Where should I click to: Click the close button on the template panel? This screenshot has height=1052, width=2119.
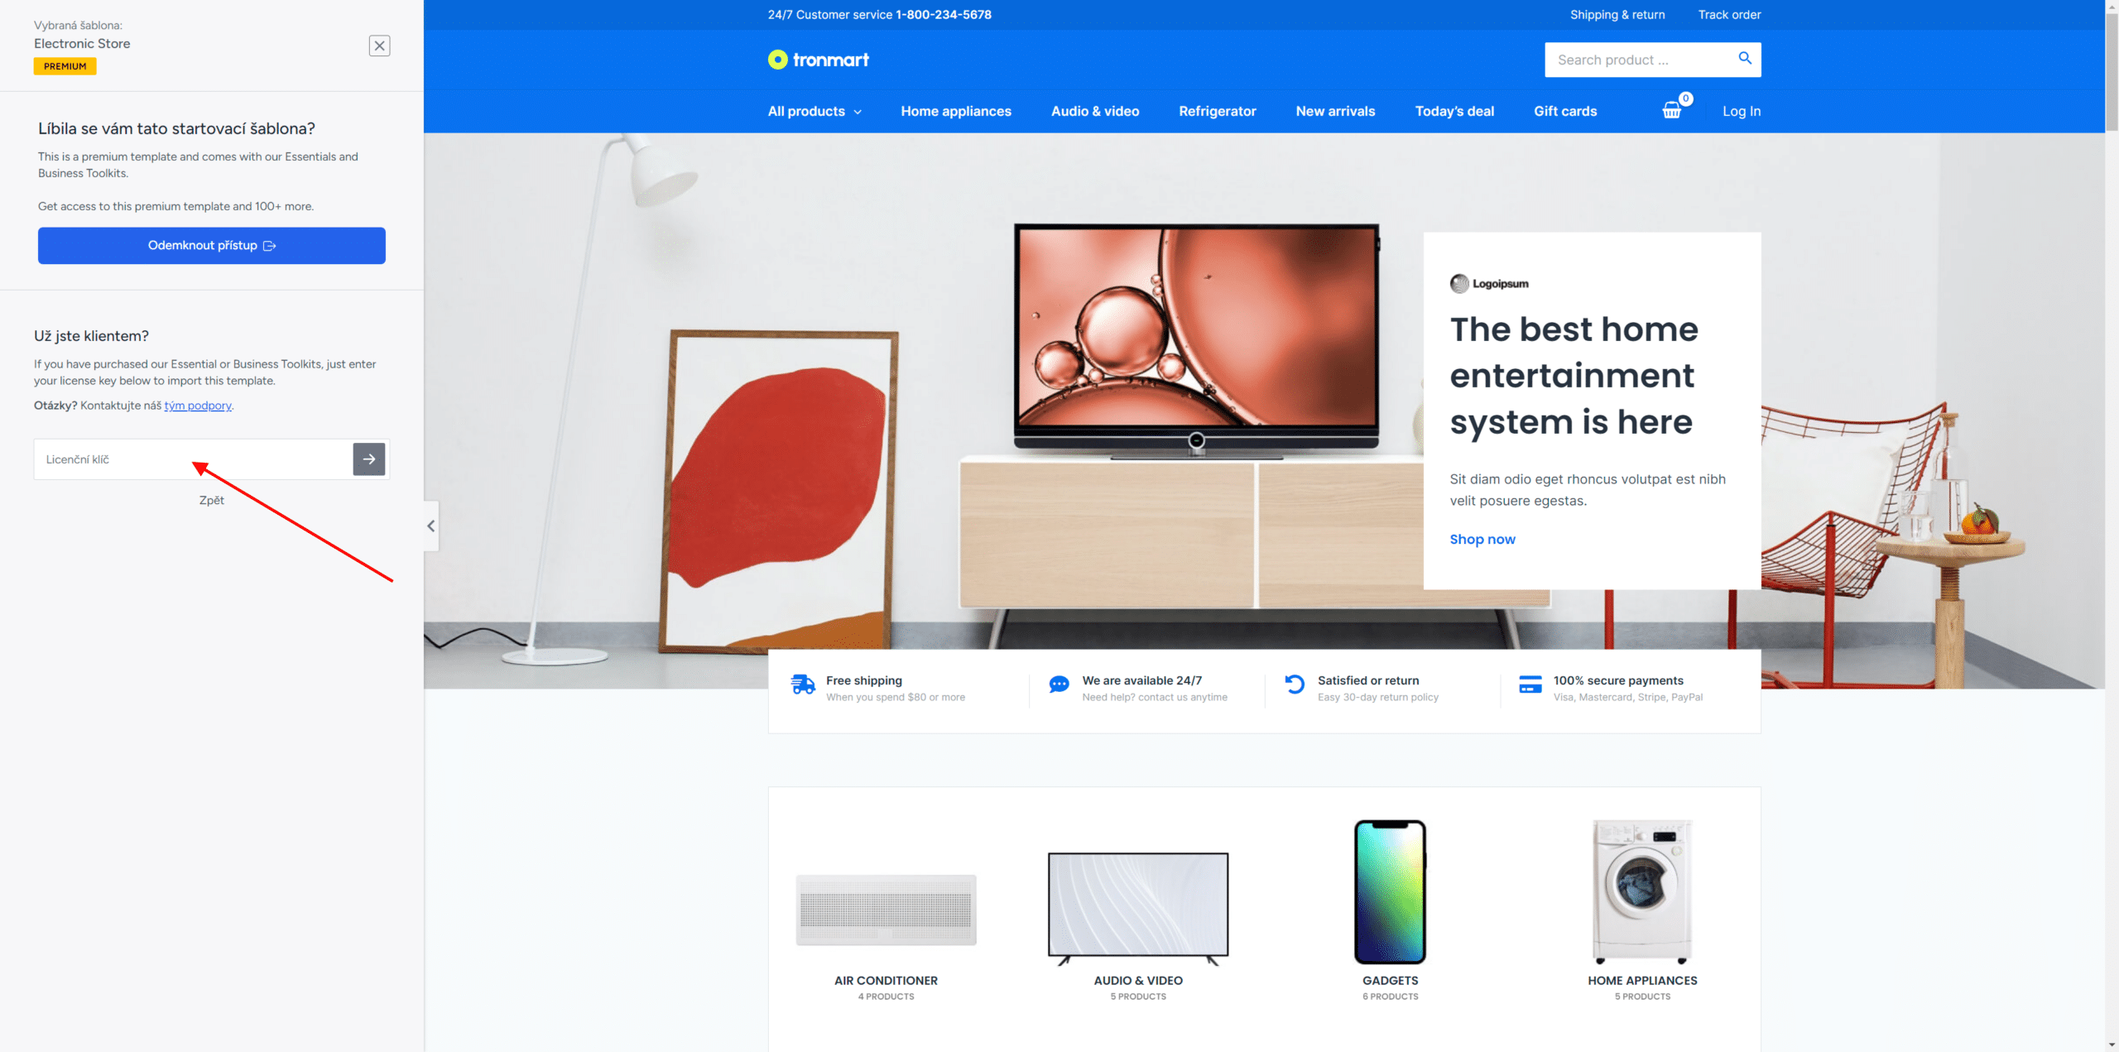pyautogui.click(x=380, y=45)
